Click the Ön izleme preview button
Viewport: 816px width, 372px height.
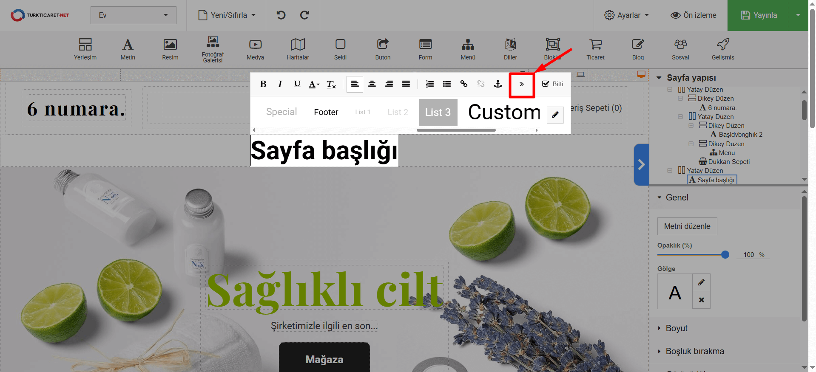point(694,15)
